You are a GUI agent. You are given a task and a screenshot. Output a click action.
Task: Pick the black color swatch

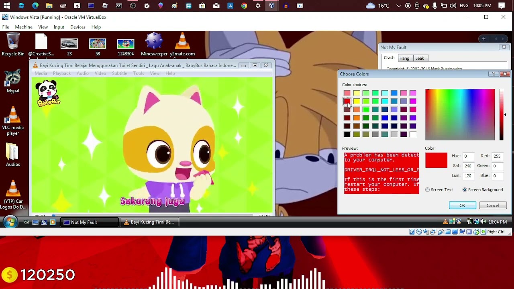pyautogui.click(x=347, y=134)
